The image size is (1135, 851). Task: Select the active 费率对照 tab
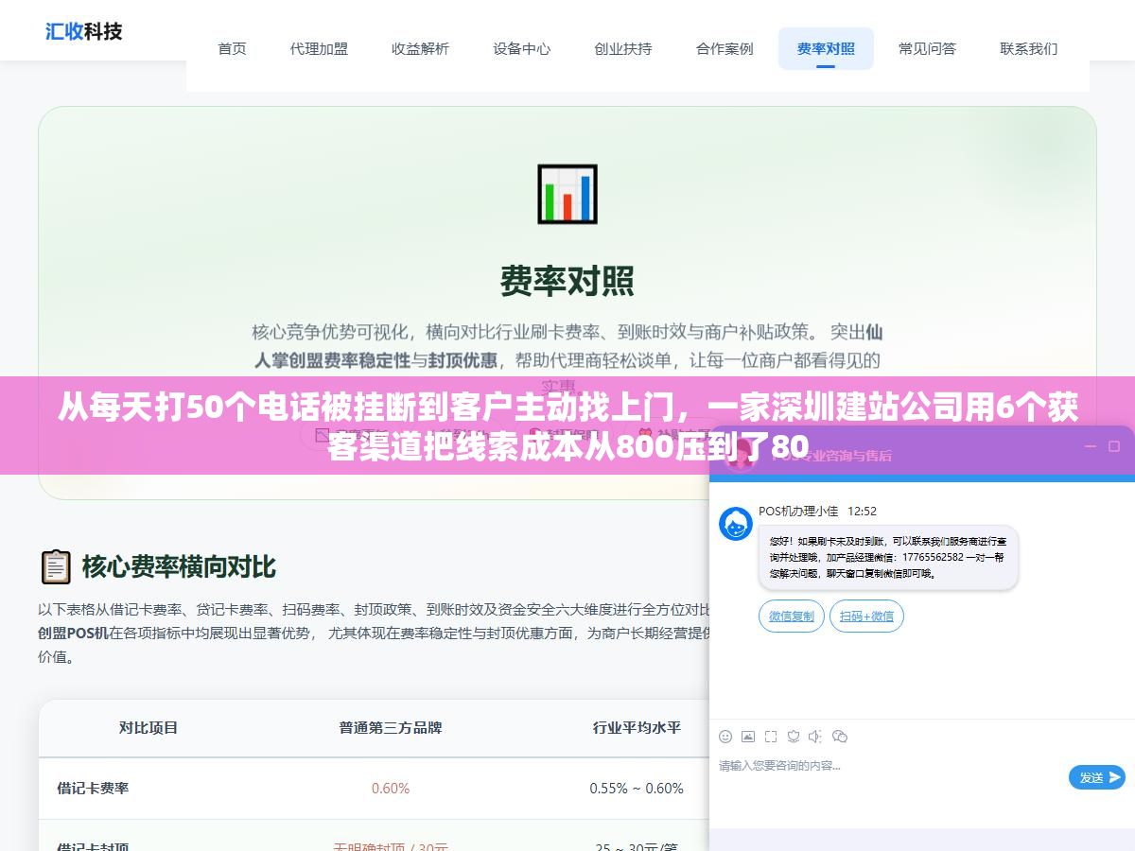coord(826,48)
